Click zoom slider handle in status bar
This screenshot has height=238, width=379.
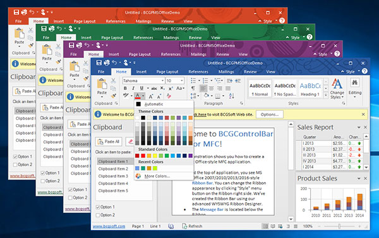click(x=339, y=226)
